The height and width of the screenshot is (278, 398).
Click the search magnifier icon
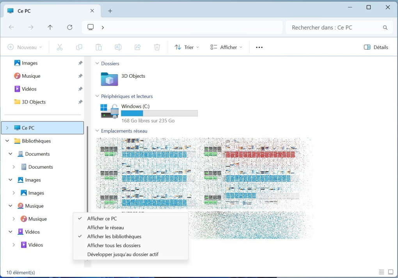[385, 27]
